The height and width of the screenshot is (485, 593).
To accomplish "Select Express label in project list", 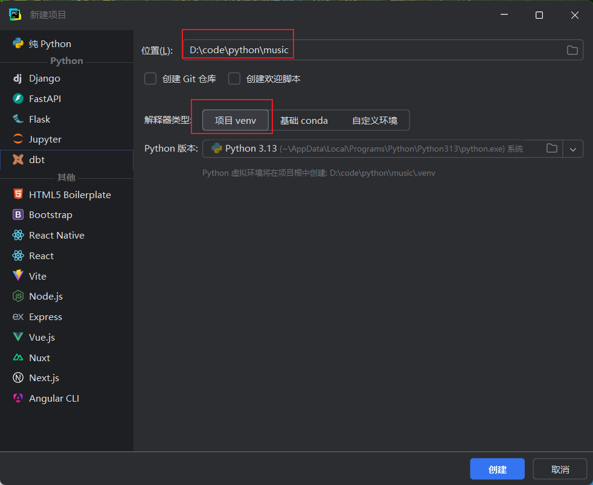I will coord(45,316).
